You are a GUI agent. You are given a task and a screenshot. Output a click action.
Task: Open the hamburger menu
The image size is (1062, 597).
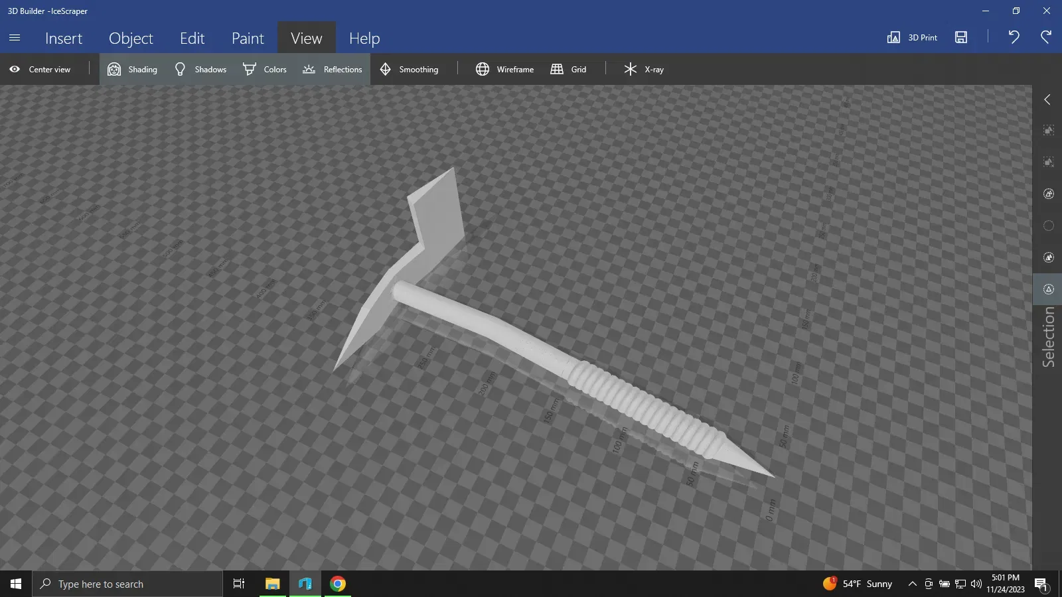point(15,38)
